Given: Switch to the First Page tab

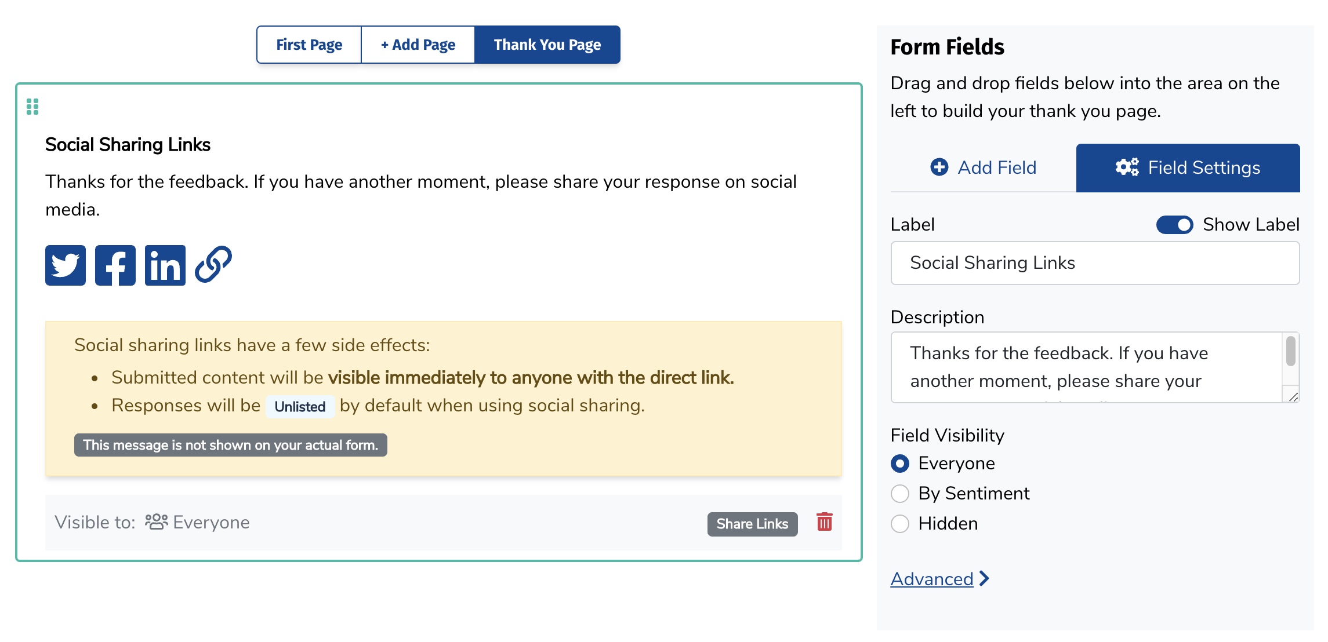Looking at the screenshot, I should click(x=309, y=45).
